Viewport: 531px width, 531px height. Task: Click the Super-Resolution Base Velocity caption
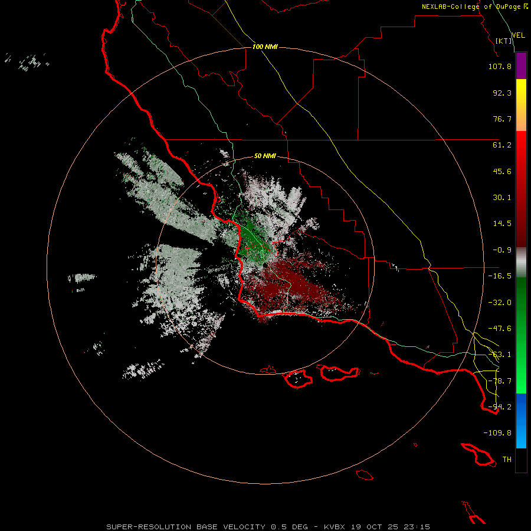point(268,527)
